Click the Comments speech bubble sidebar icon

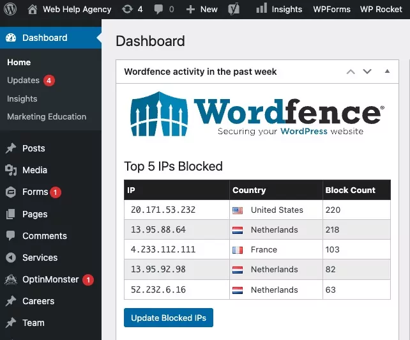[11, 236]
